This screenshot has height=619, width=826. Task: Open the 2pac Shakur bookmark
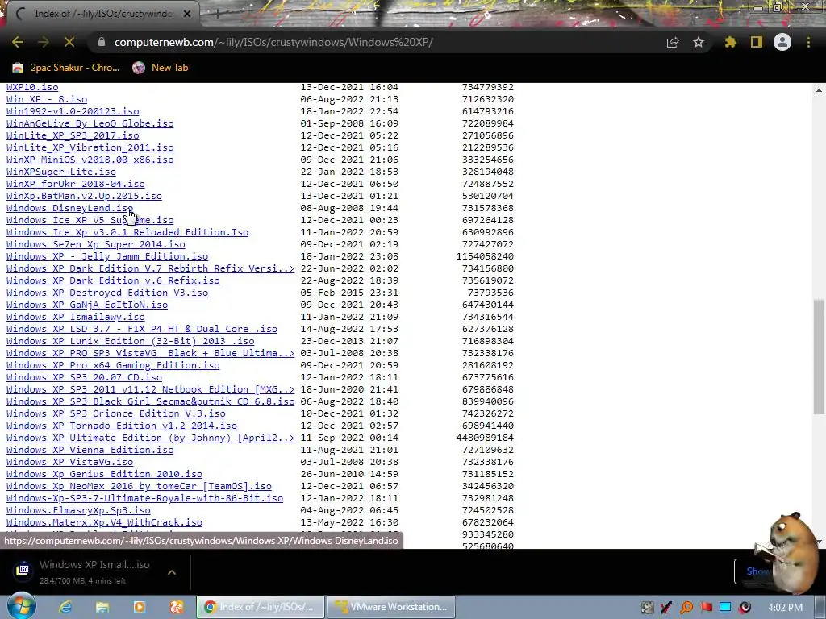click(66, 68)
